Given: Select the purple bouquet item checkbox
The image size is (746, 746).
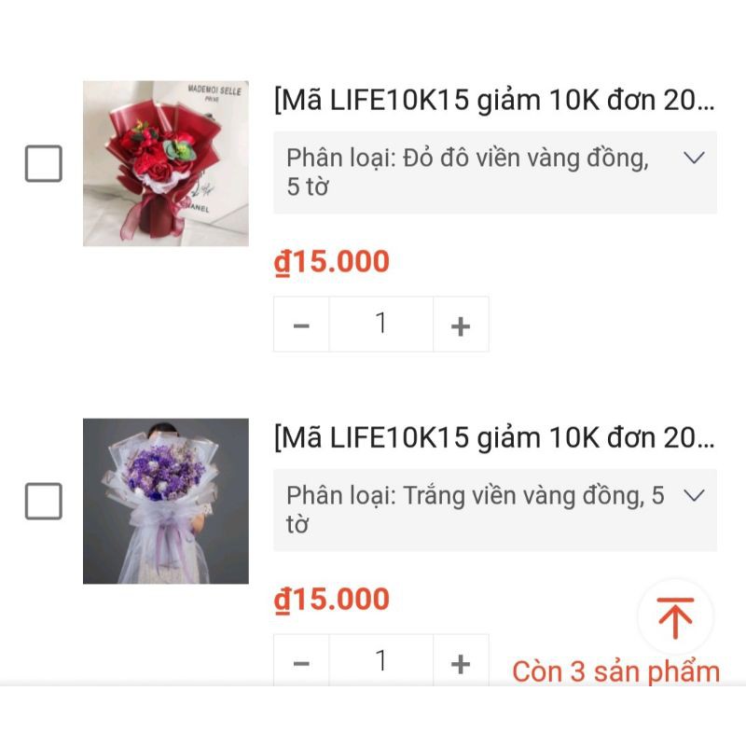Looking at the screenshot, I should point(43,502).
